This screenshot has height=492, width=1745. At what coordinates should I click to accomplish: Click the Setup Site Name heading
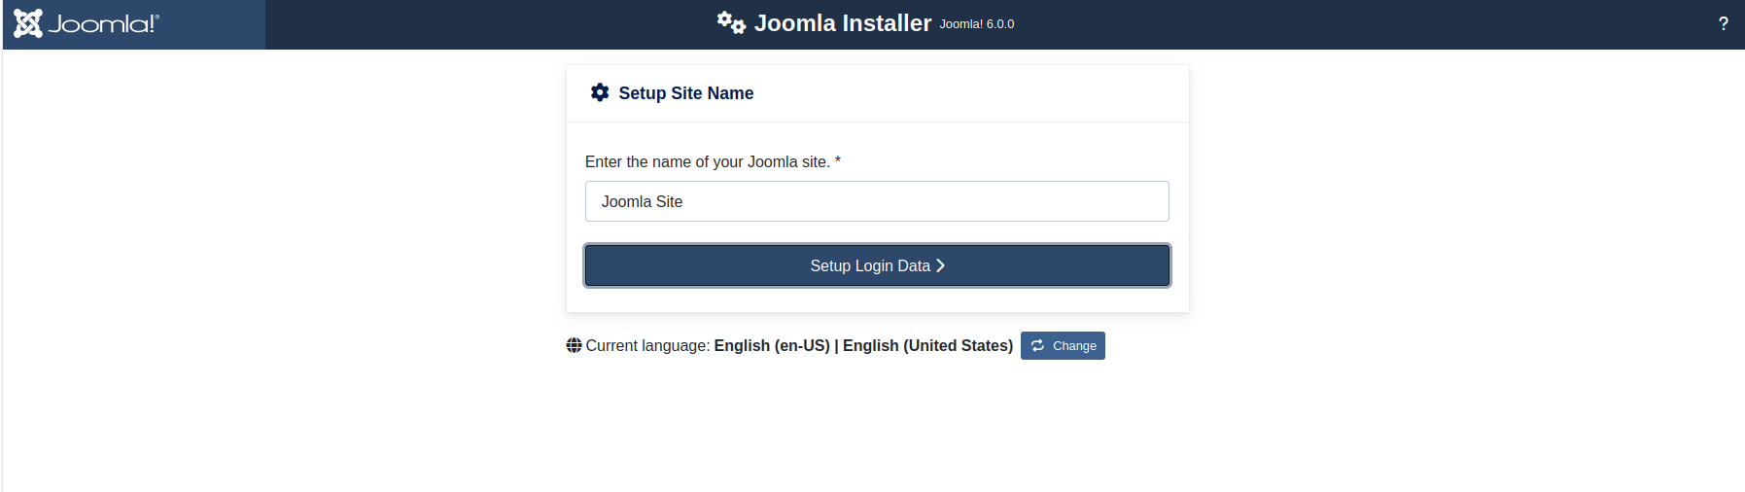(685, 93)
